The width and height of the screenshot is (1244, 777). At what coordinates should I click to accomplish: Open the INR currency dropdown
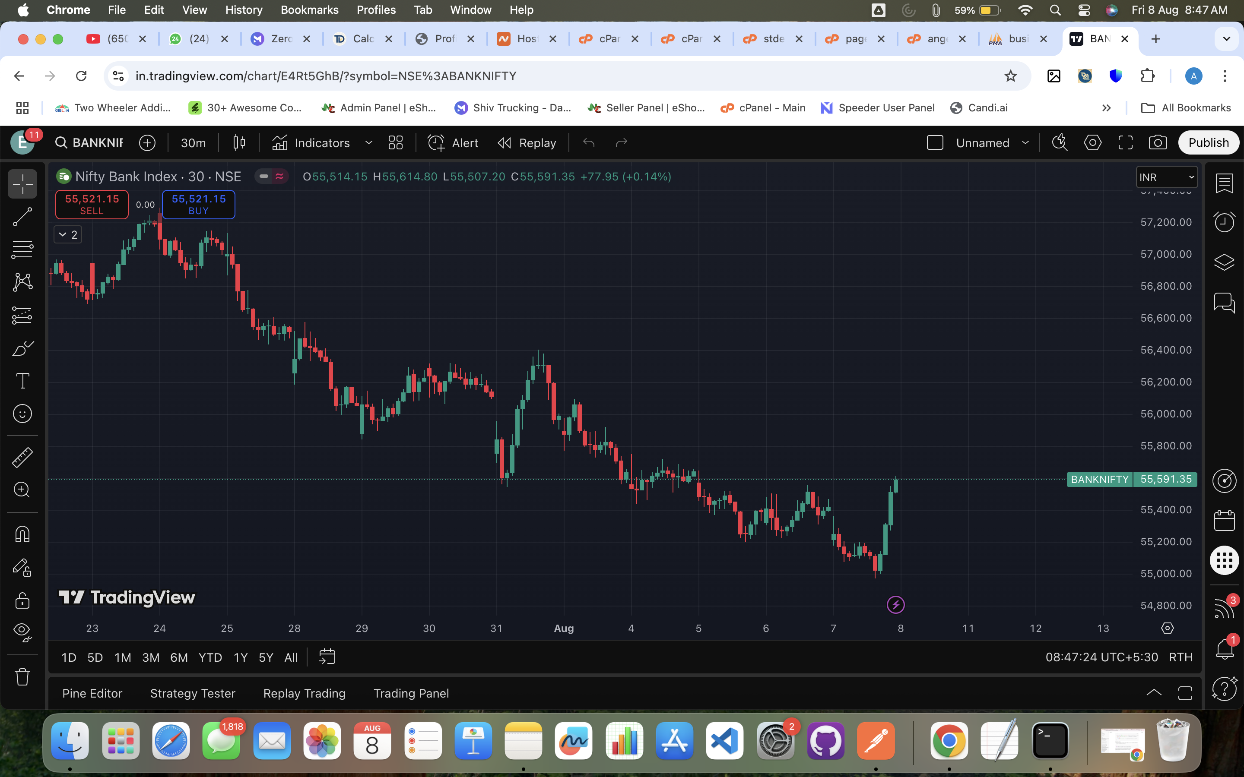tap(1166, 177)
